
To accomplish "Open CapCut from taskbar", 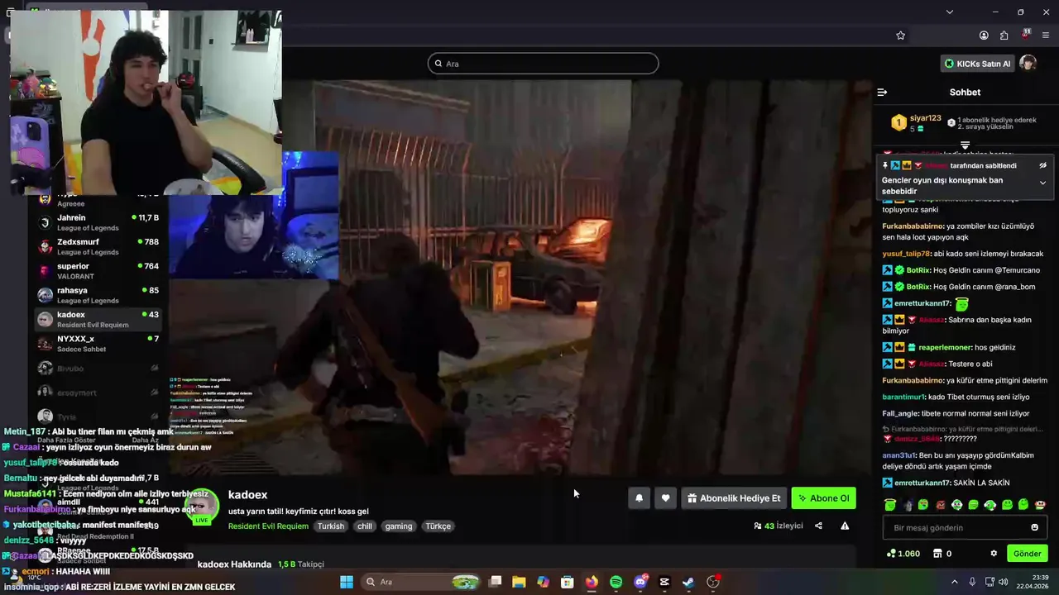I will [664, 582].
